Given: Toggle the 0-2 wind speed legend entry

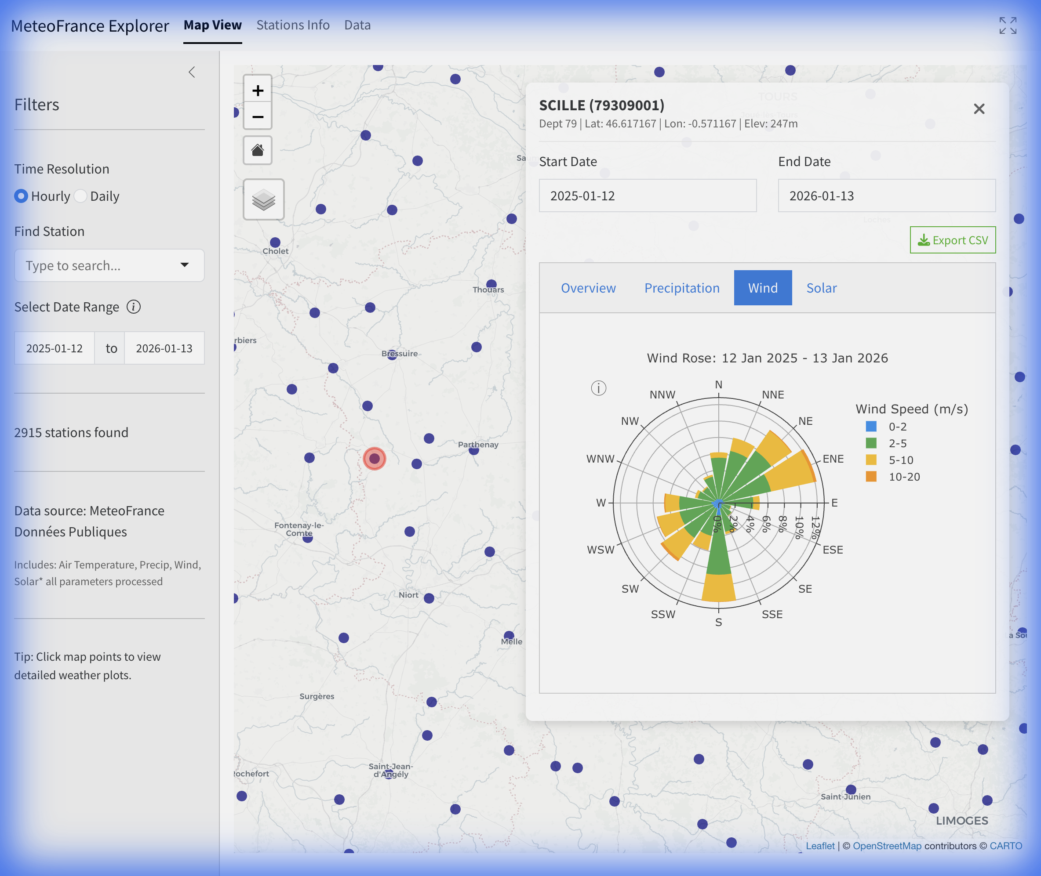Looking at the screenshot, I should coord(897,427).
